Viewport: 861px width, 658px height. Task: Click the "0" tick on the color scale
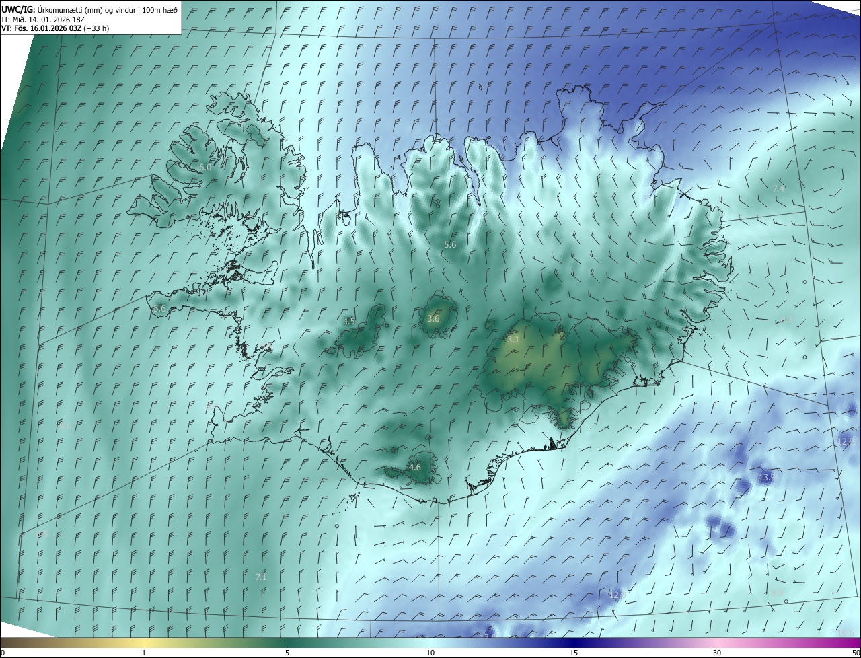tap(3, 653)
